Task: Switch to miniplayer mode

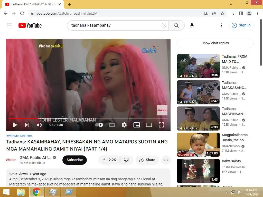Action: (137, 125)
